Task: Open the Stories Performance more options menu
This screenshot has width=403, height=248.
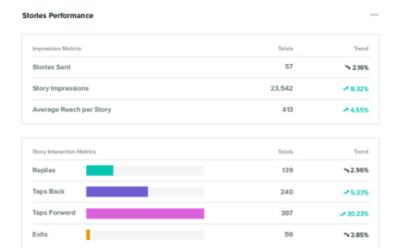Action: click(x=374, y=15)
